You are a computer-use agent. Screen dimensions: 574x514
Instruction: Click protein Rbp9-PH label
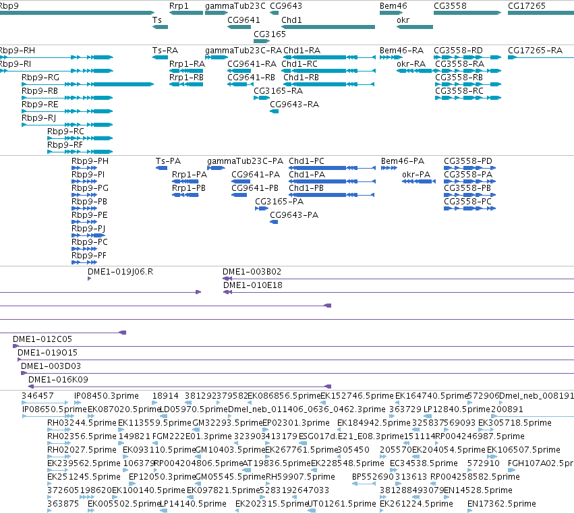pyautogui.click(x=90, y=161)
